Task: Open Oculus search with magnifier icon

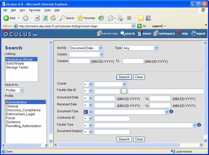Action: click(x=127, y=33)
